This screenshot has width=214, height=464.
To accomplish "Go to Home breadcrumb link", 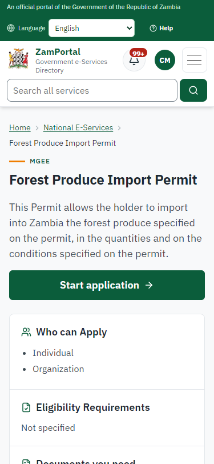I will 20,127.
